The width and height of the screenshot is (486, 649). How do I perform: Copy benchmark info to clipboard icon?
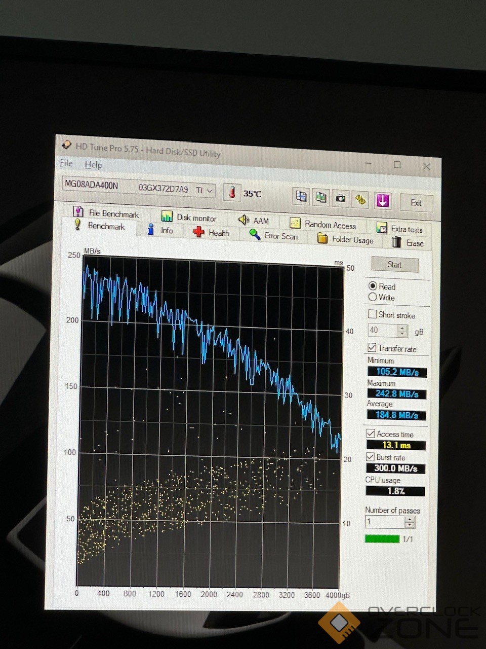click(x=301, y=196)
